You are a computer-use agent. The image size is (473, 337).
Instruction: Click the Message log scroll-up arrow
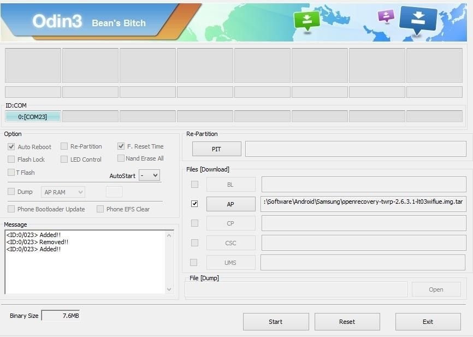click(x=169, y=235)
